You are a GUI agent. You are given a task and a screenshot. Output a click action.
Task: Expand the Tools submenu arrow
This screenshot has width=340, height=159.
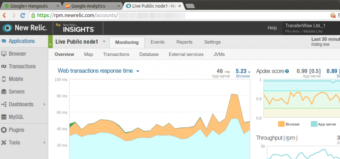tap(44, 142)
